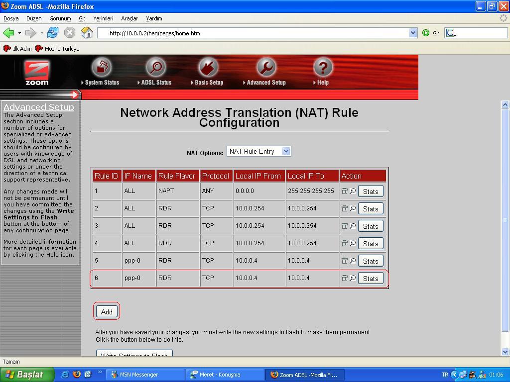Open the ADSL Status magnifier icon

pyautogui.click(x=156, y=67)
